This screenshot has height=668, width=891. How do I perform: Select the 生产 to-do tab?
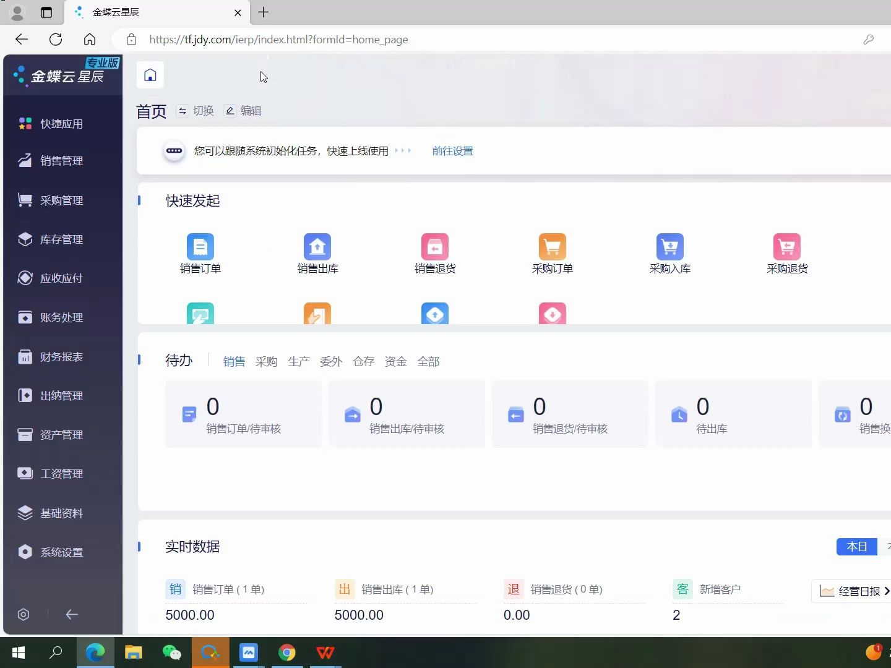pyautogui.click(x=299, y=361)
